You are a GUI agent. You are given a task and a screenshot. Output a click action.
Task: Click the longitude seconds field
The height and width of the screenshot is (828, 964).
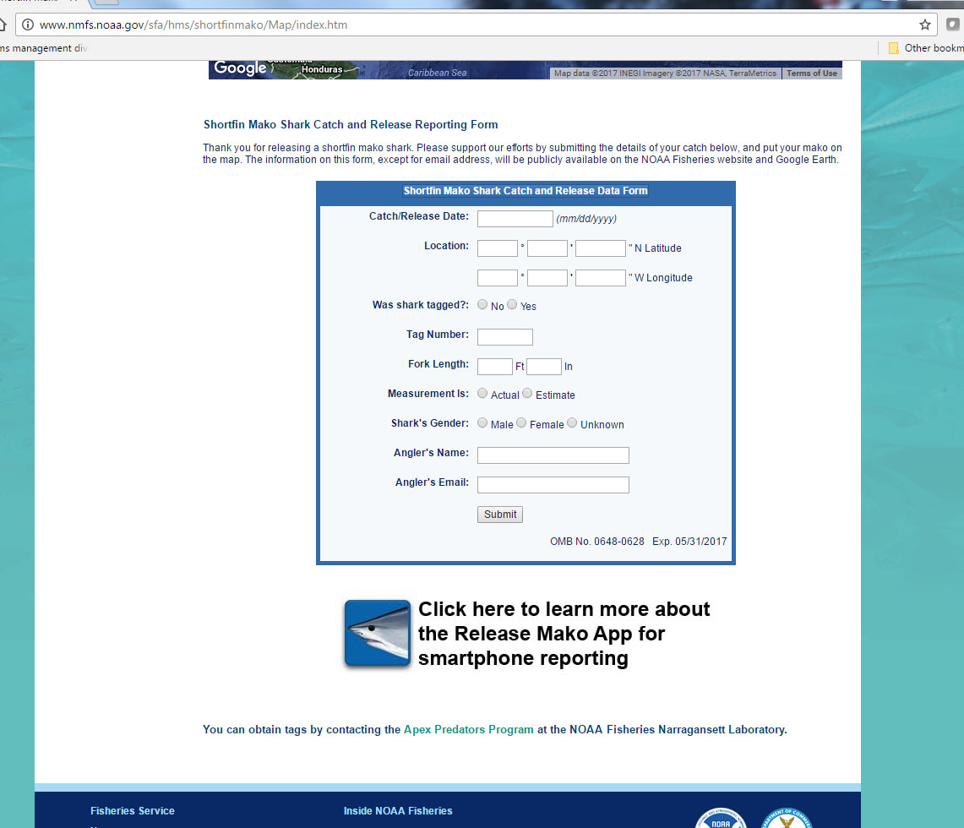[x=601, y=278]
